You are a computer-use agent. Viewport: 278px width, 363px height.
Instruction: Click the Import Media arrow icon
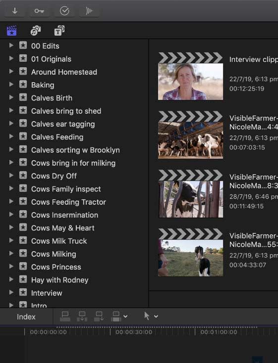point(15,11)
